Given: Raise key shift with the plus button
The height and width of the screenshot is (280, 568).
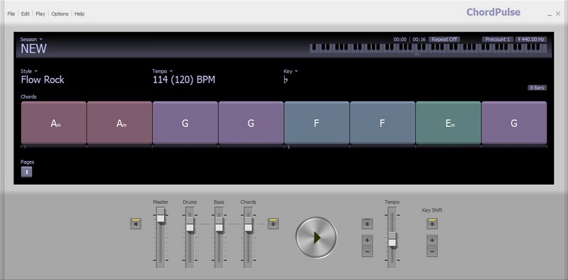Looking at the screenshot, I should tap(432, 240).
